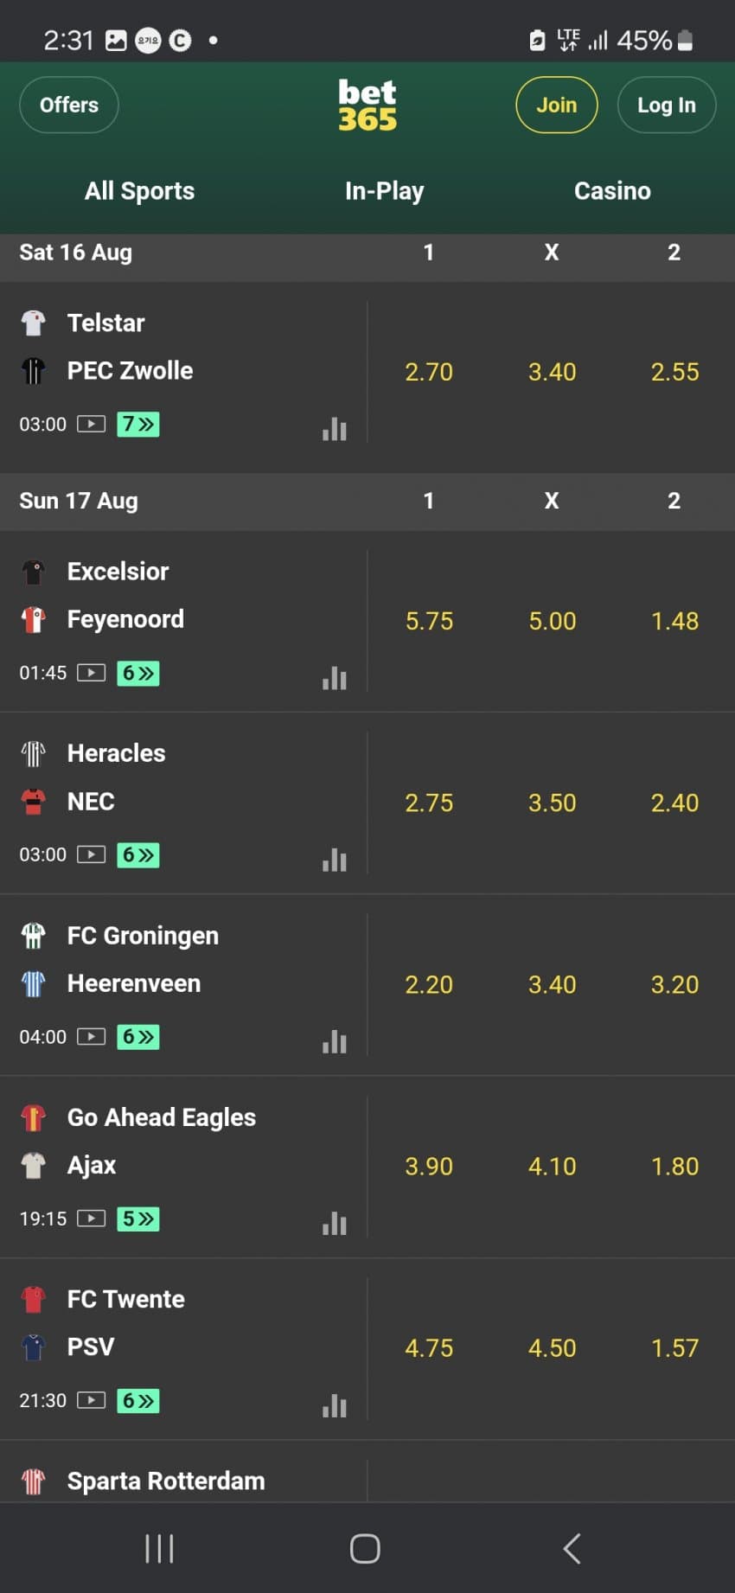Select Feyenoord away win odds 1.48
The height and width of the screenshot is (1593, 735).
(674, 621)
